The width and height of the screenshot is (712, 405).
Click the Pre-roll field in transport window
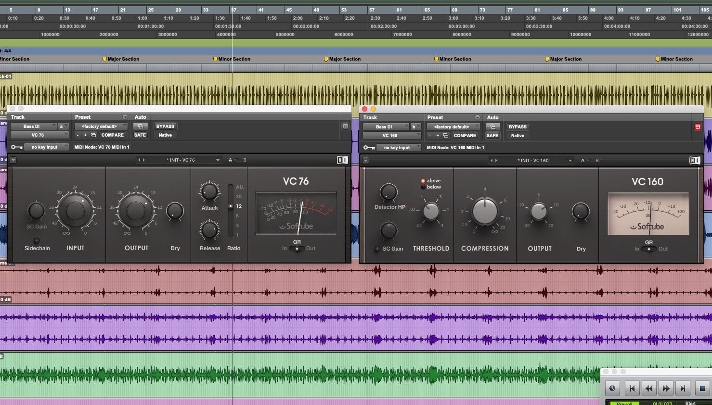click(624, 403)
